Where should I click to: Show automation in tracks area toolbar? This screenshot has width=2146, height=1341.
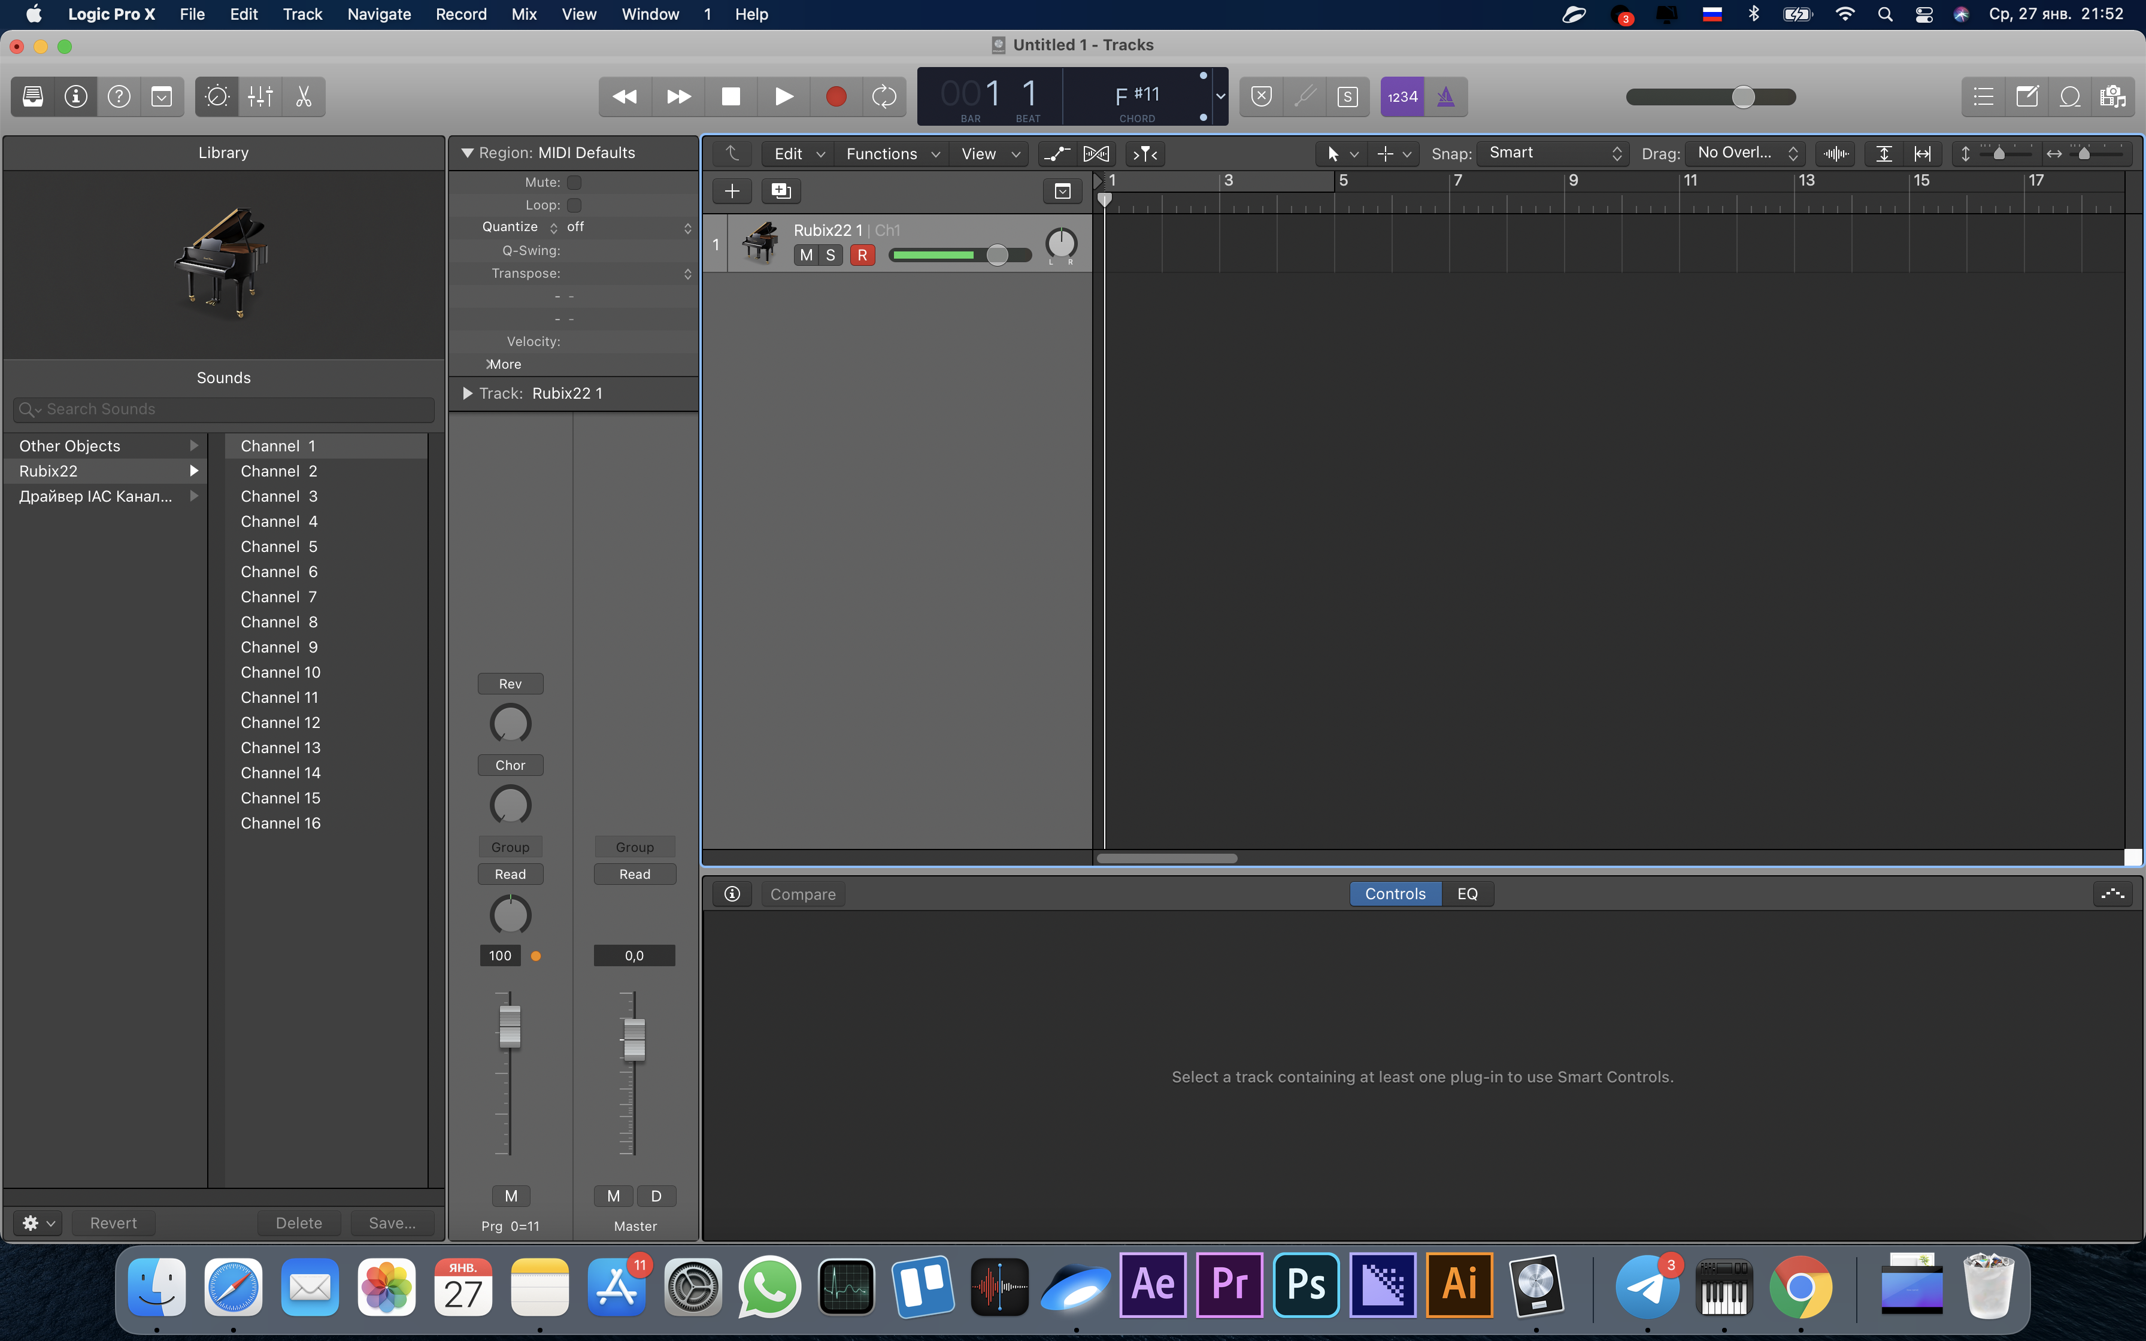pyautogui.click(x=1055, y=153)
